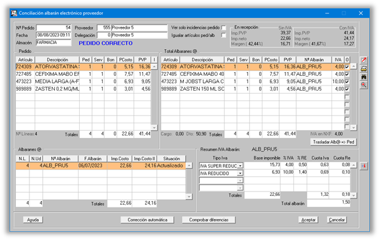Click the Trasladar Alb@ => Ped button
380x240 pixels.
(333, 142)
